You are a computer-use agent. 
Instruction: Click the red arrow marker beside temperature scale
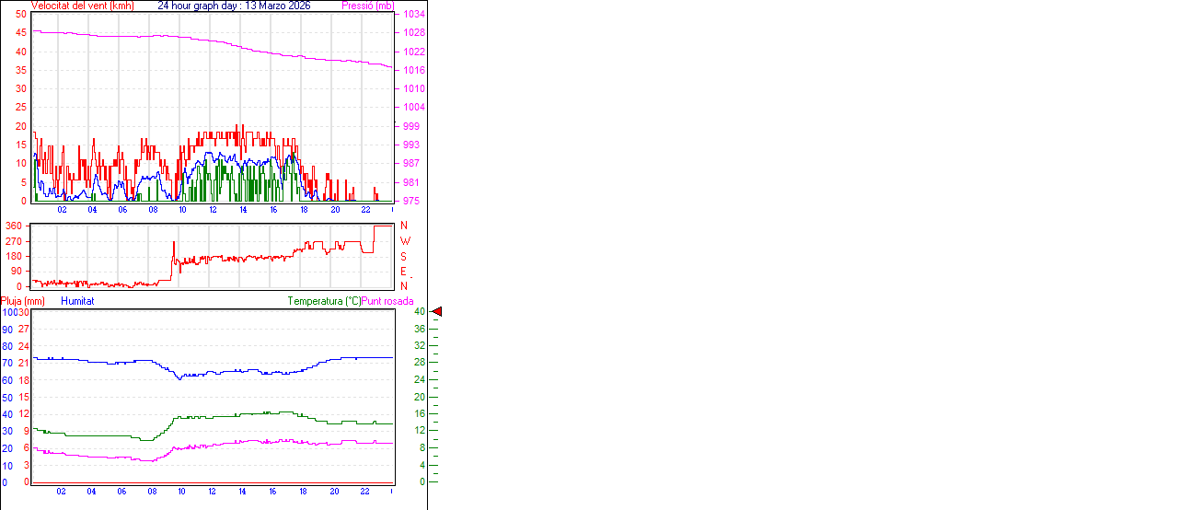[x=437, y=312]
